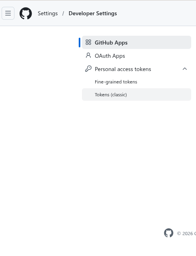Go to the Settings breadcrumb link
This screenshot has height=256, width=196.
[47, 13]
